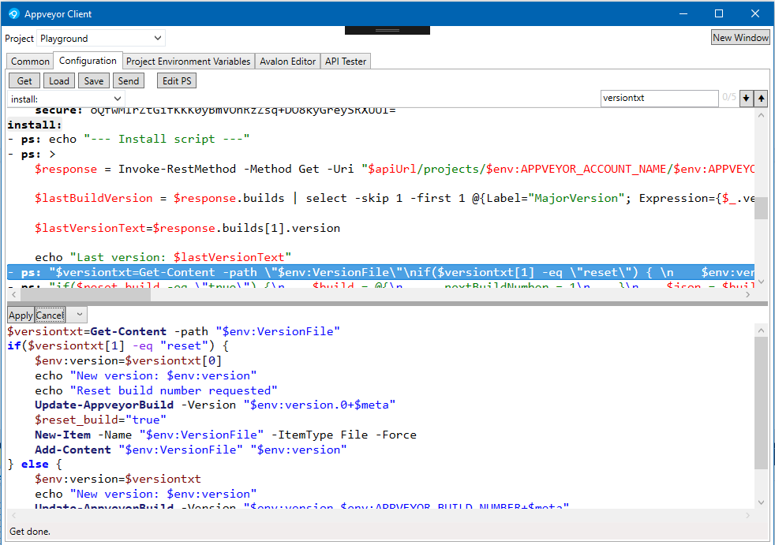Image resolution: width=775 pixels, height=545 pixels.
Task: Click the YAML editor vertical scrollbar thumb
Action: (761, 208)
